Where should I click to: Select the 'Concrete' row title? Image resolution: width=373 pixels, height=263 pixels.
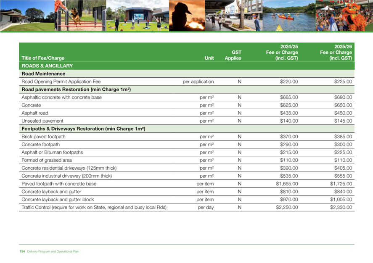(31, 105)
